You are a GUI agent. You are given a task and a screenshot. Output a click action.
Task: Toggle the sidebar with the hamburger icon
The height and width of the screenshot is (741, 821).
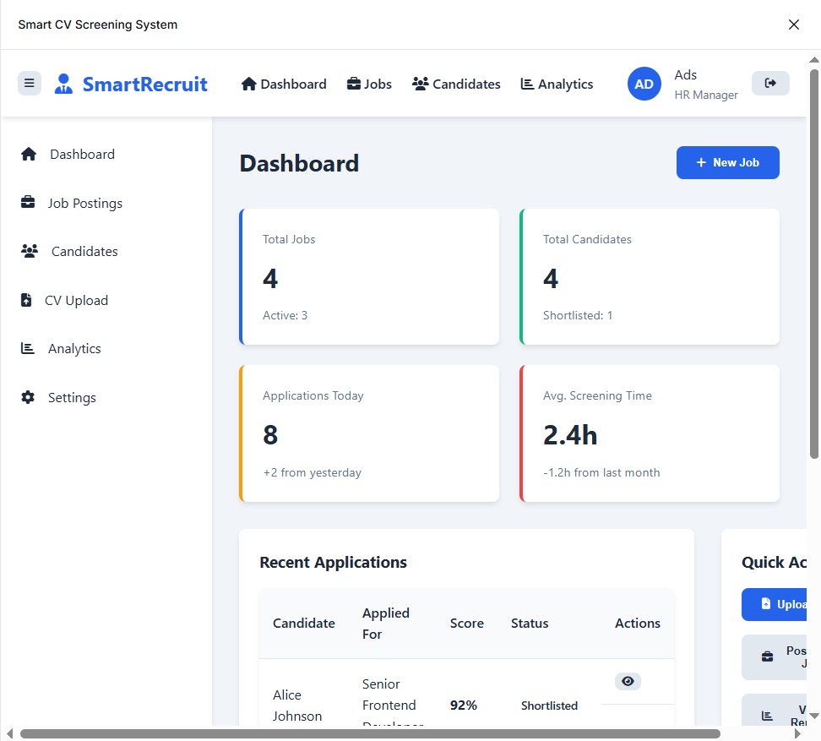[x=29, y=83]
